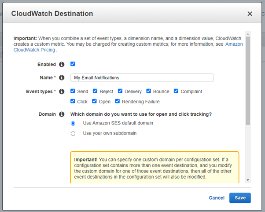
Task: Click the Save button
Action: (x=240, y=198)
